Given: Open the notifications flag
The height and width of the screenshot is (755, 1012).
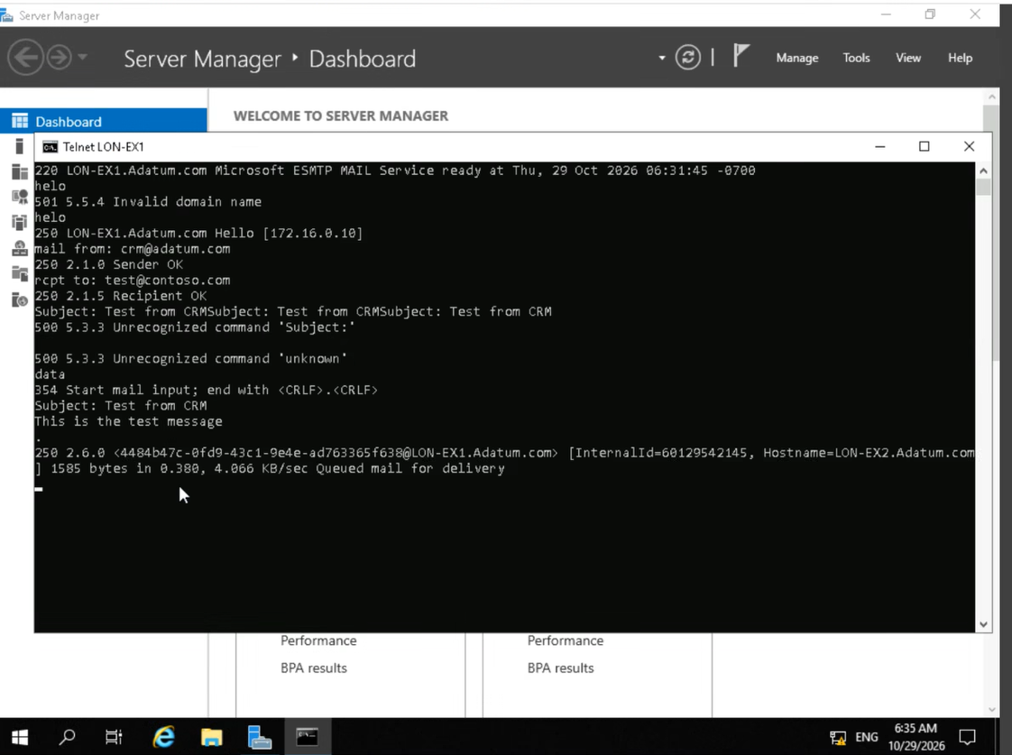Looking at the screenshot, I should click(741, 56).
